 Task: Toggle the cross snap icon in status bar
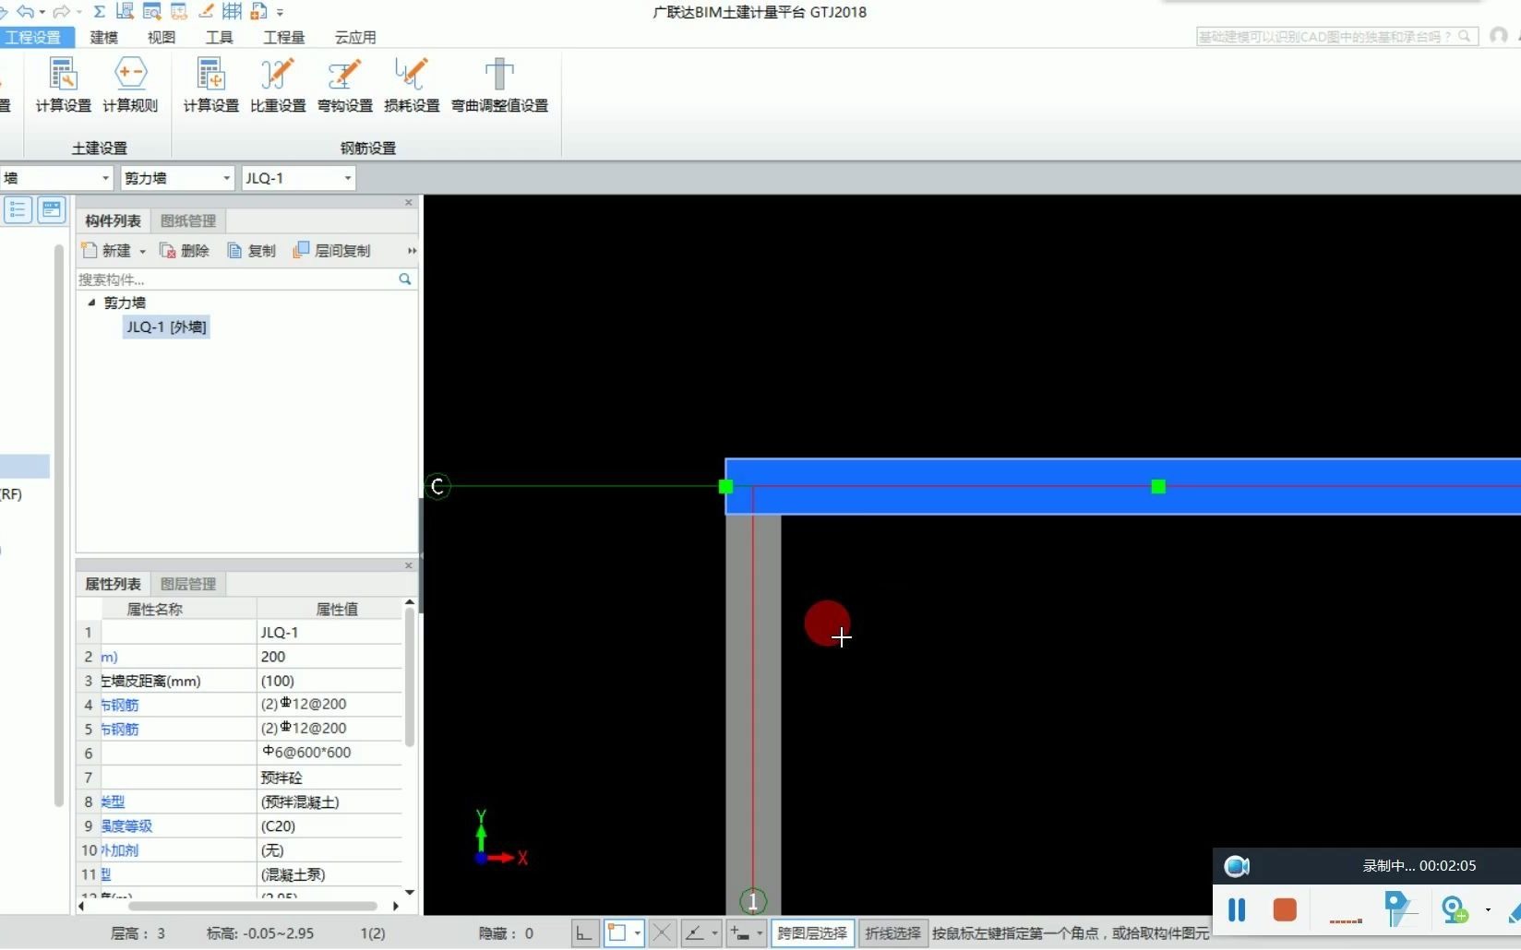[x=662, y=933]
